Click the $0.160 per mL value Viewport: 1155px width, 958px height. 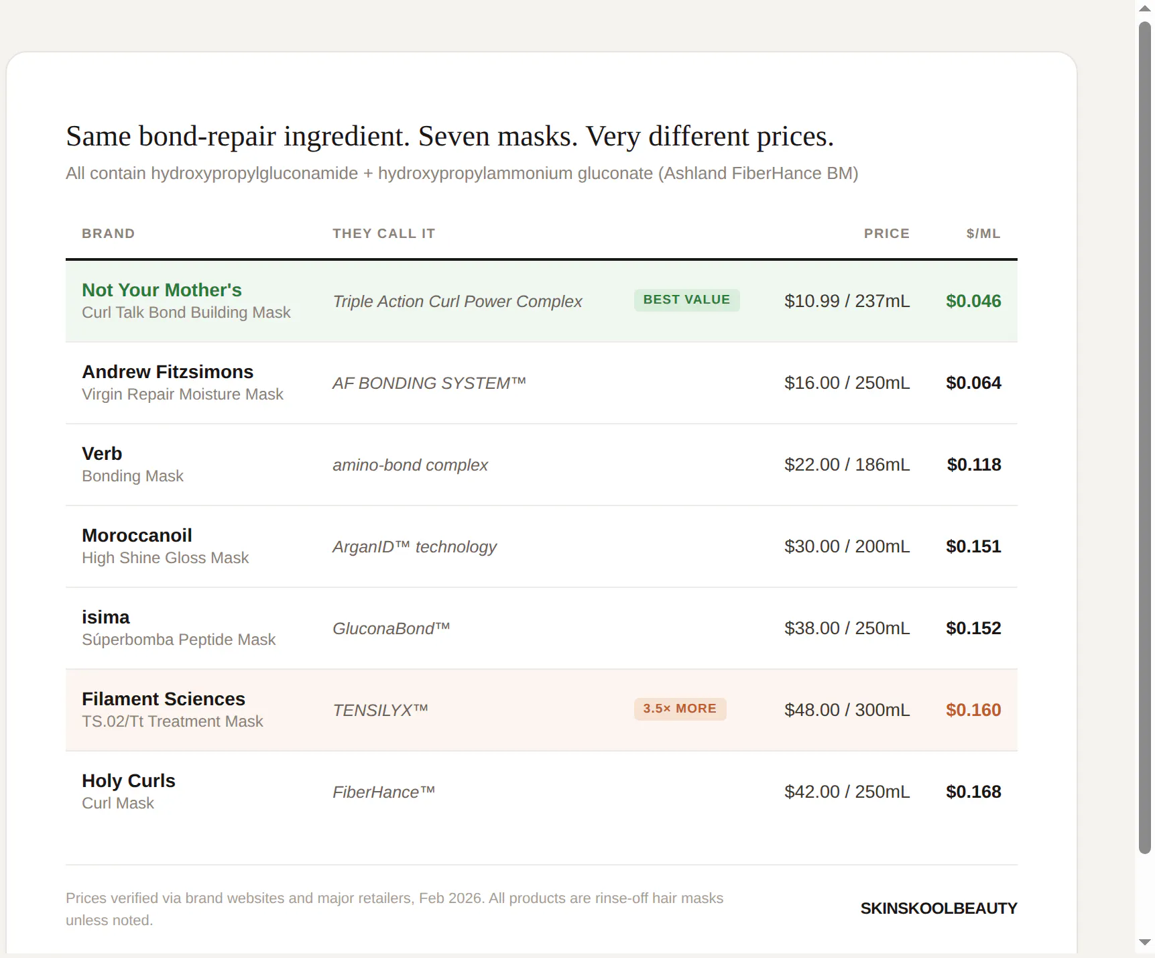point(973,710)
